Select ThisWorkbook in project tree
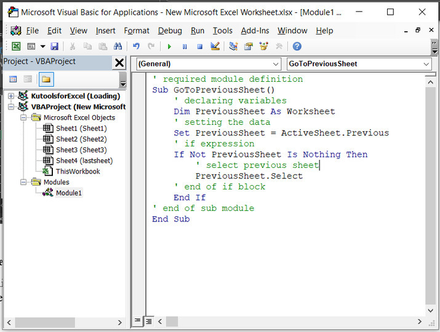Screen dimensions: 440x332 [x=78, y=172]
